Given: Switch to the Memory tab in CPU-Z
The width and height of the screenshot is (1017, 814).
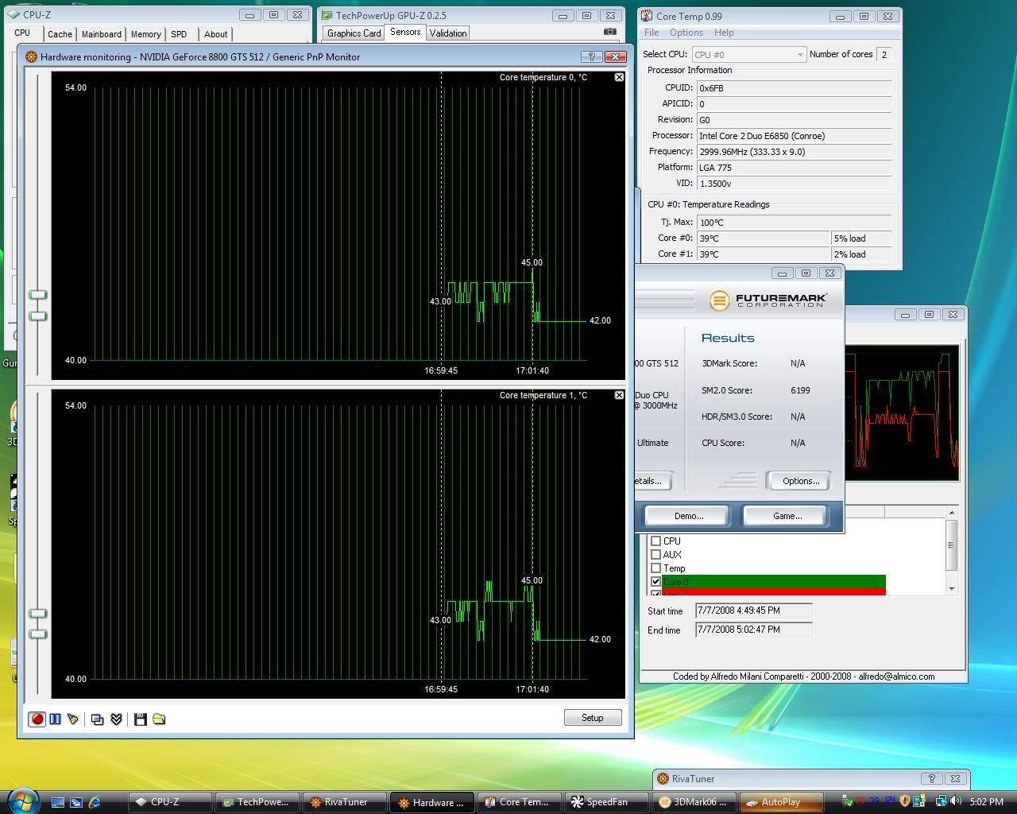Looking at the screenshot, I should click(x=146, y=34).
